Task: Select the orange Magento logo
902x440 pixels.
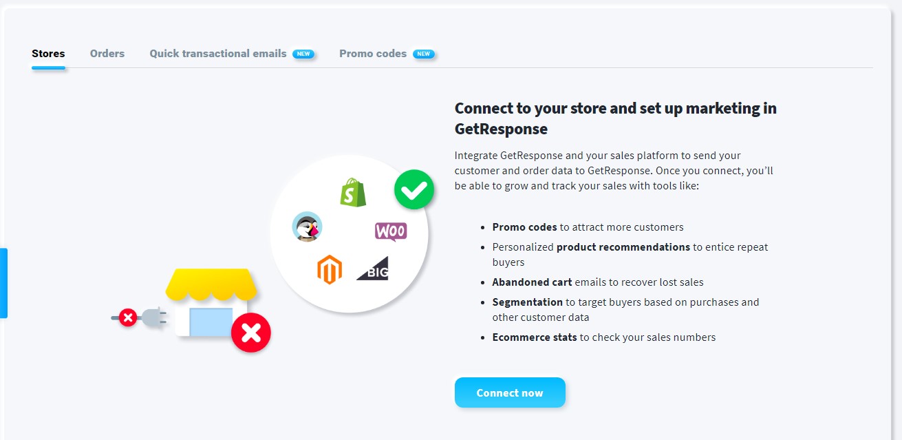Action: click(x=330, y=269)
